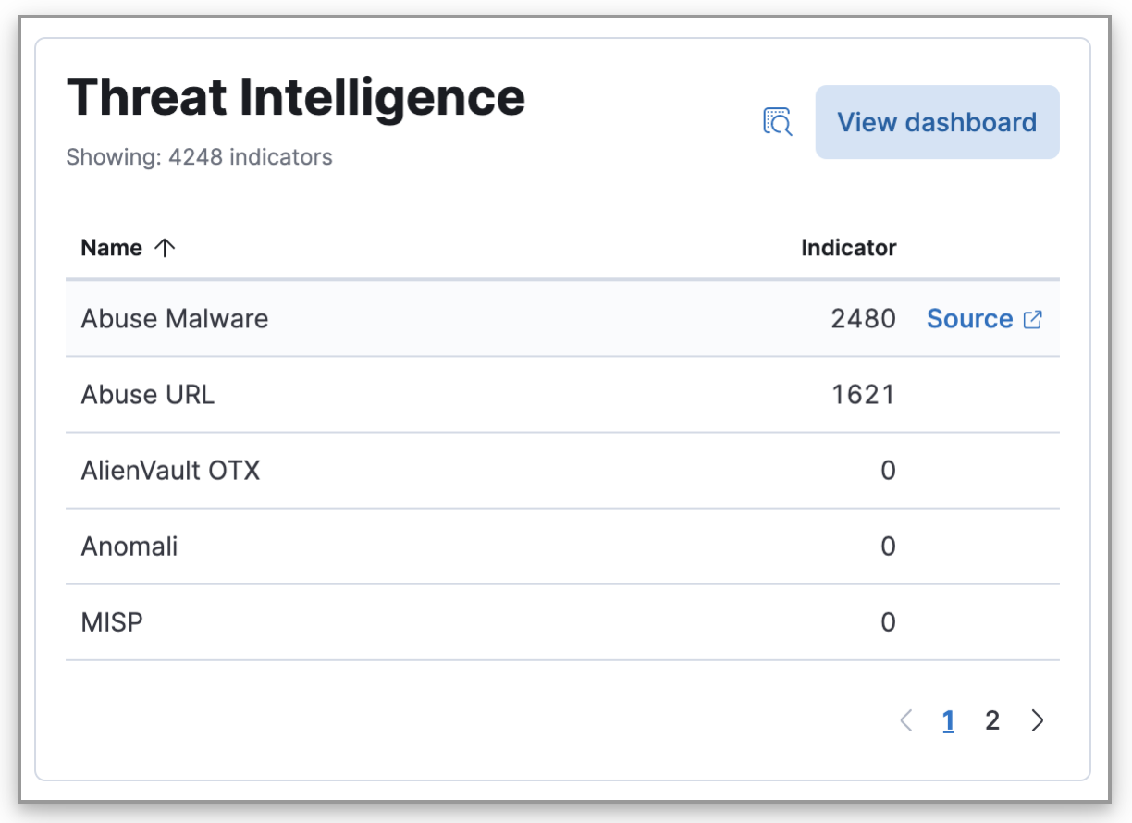Open the Indicator column header options
Viewport: 1132px width, 823px height.
[848, 247]
